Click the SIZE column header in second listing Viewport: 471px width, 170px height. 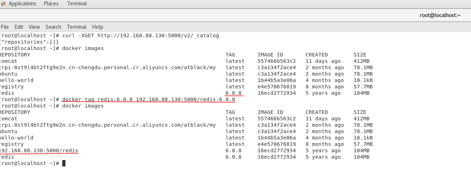[360, 112]
